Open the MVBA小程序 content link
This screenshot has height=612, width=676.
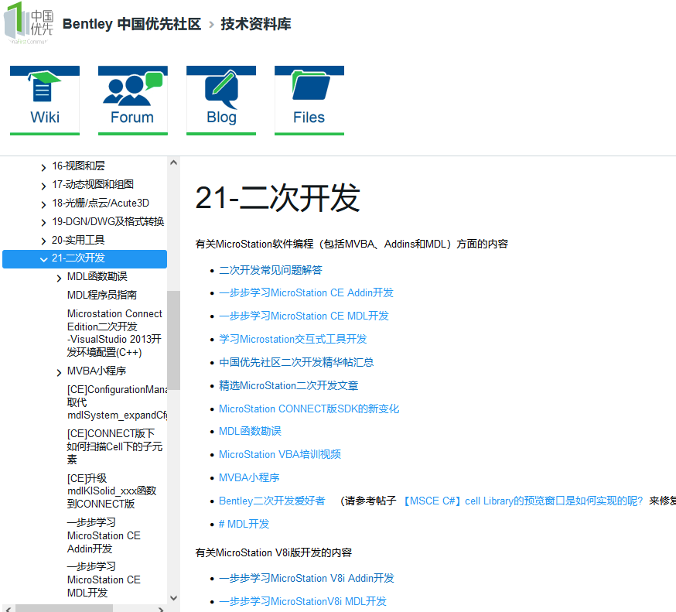tap(249, 478)
